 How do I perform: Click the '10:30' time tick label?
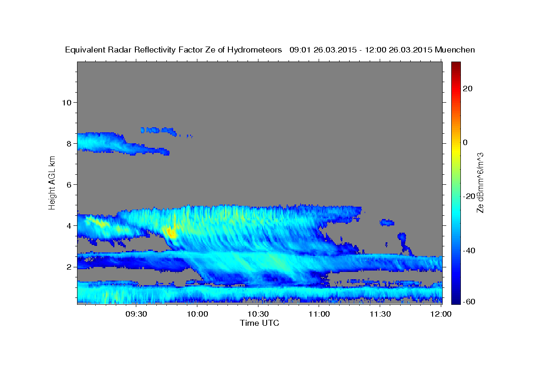tap(259, 314)
